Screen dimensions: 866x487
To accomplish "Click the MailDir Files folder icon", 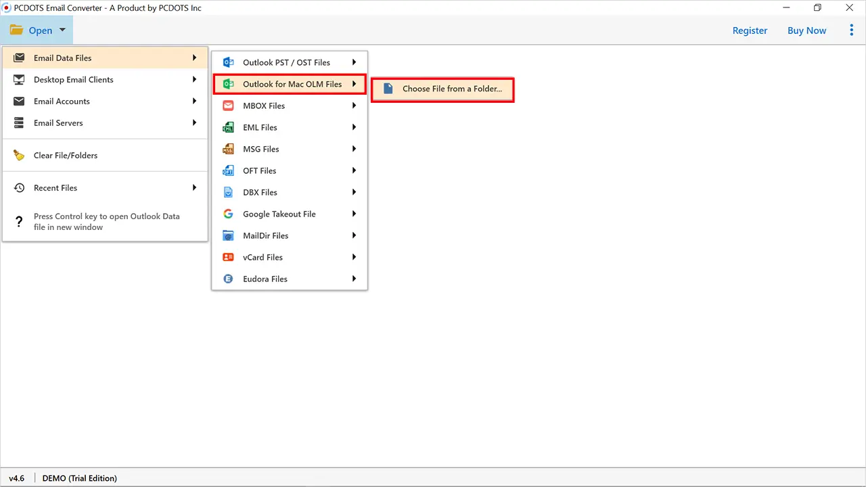I will point(229,235).
